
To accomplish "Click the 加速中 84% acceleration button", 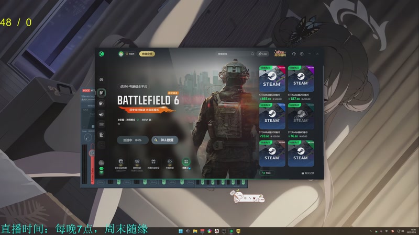I will (x=133, y=140).
